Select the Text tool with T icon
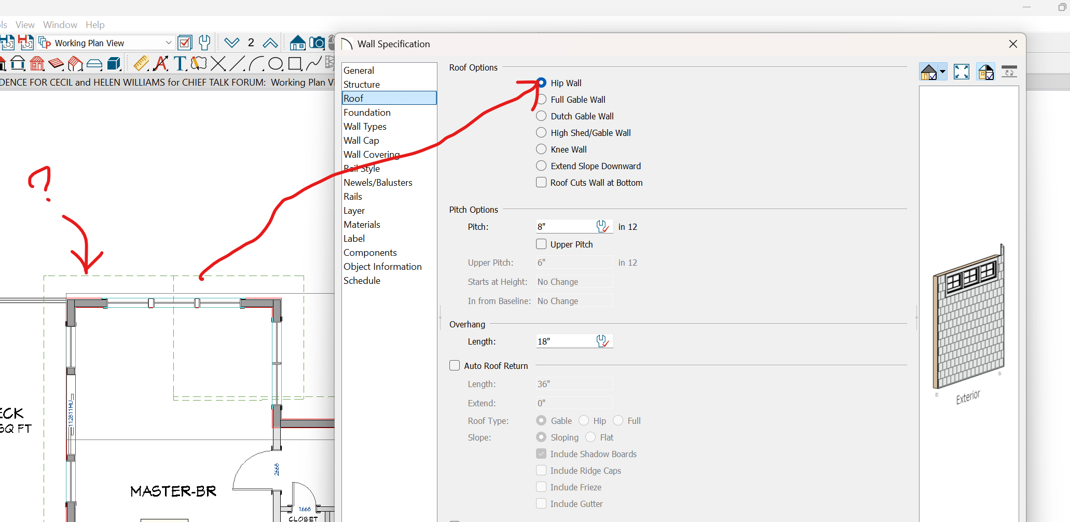The image size is (1070, 522). 180,63
